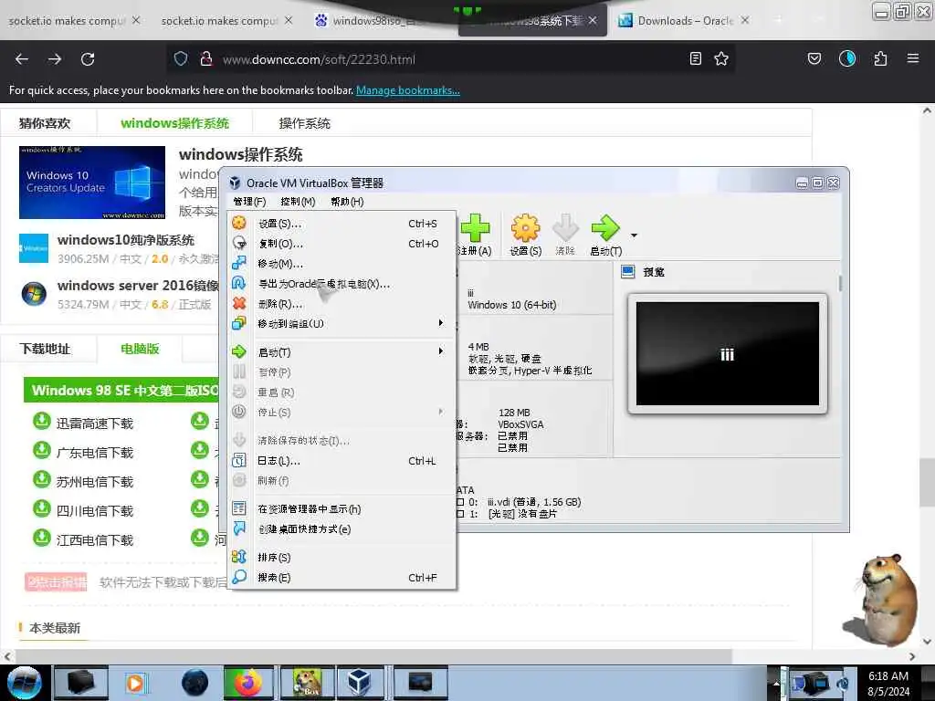Click the preview (预览) monitor icon
Image resolution: width=935 pixels, height=701 pixels.
[627, 272]
